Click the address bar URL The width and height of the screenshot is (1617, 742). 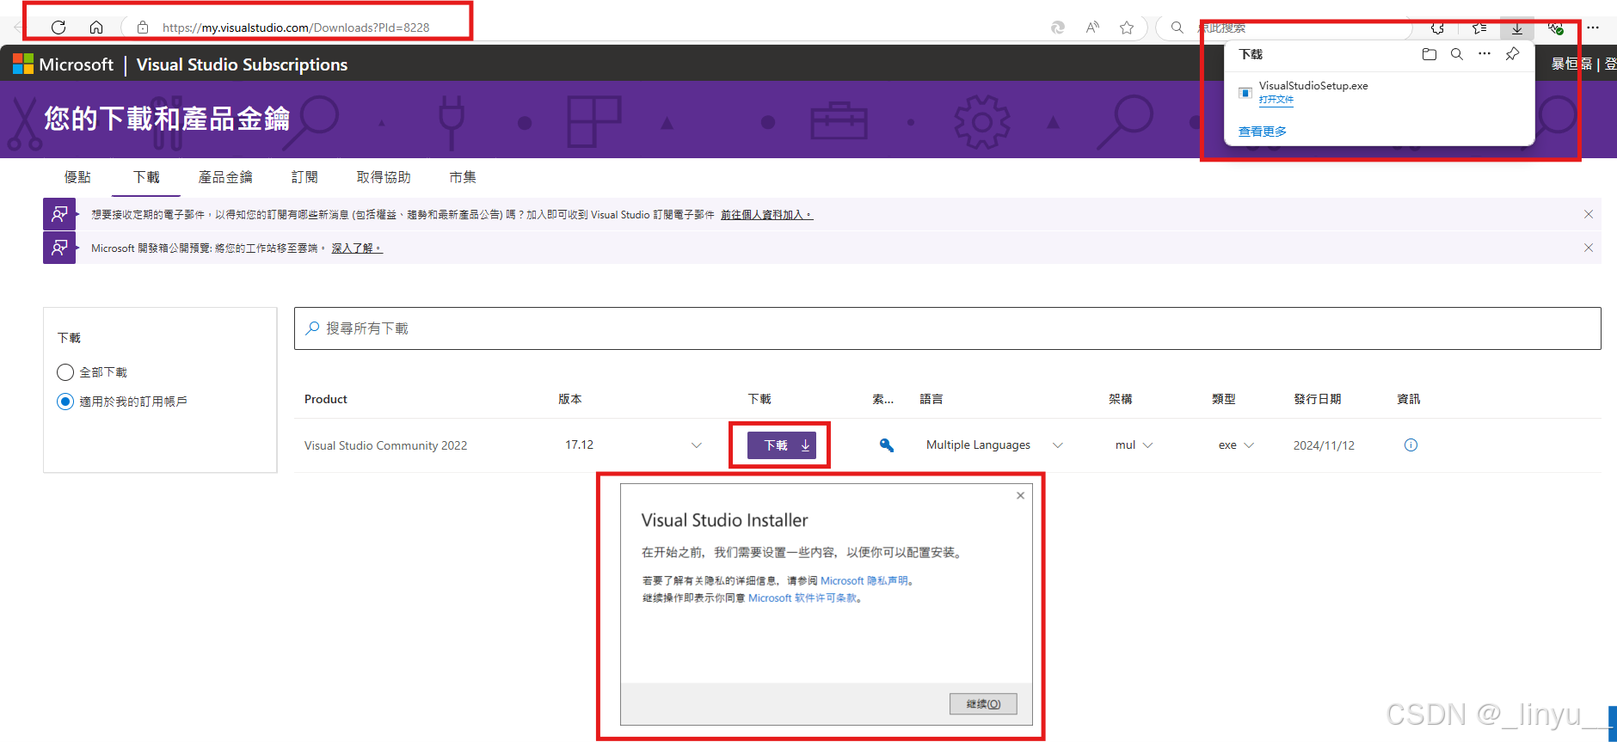(x=296, y=28)
